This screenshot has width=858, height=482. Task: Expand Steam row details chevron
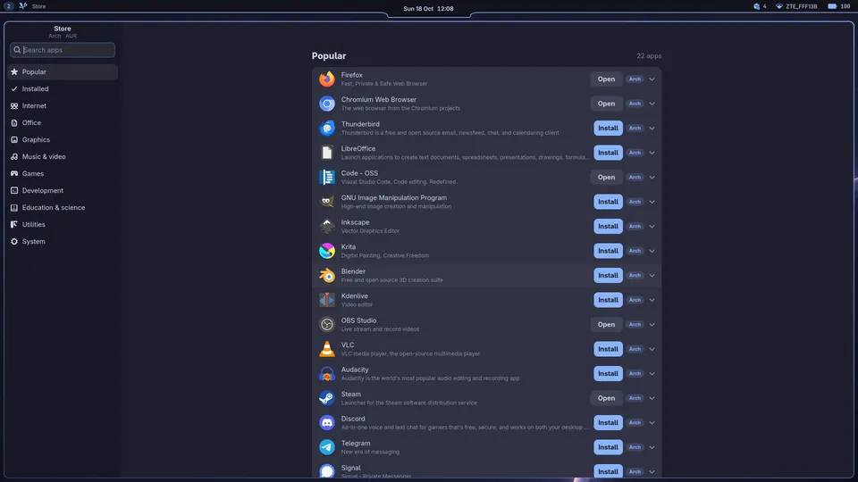(x=652, y=398)
